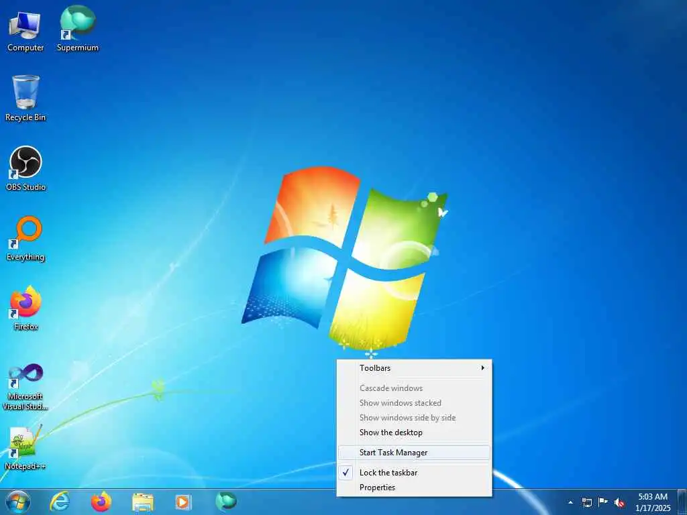Select the Supermium desktop shortcut
The height and width of the screenshot is (515, 687).
point(78,29)
